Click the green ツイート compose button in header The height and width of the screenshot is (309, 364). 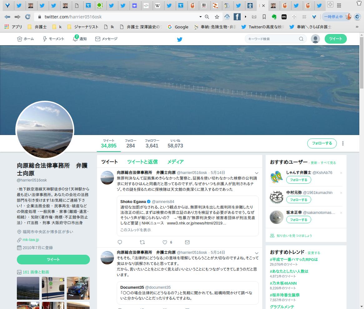(x=336, y=39)
